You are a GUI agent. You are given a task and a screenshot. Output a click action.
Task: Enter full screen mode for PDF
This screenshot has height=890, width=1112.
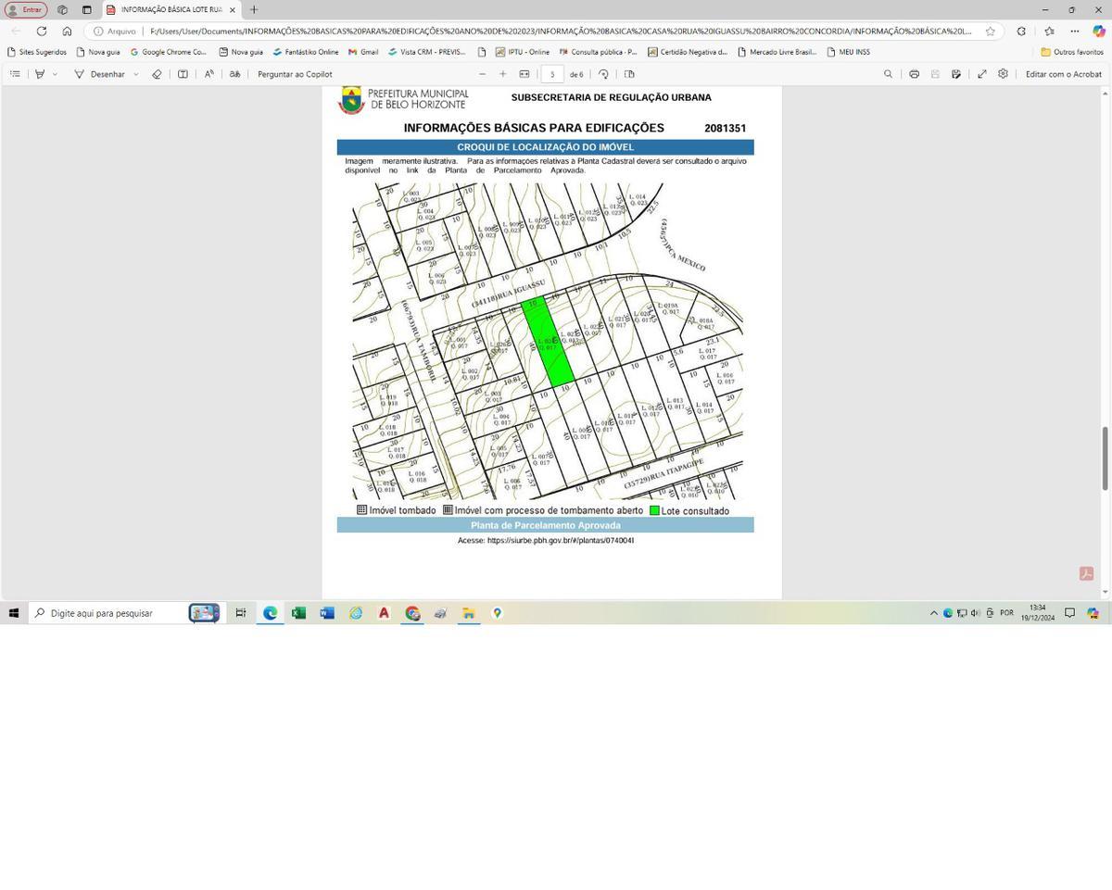tap(981, 74)
